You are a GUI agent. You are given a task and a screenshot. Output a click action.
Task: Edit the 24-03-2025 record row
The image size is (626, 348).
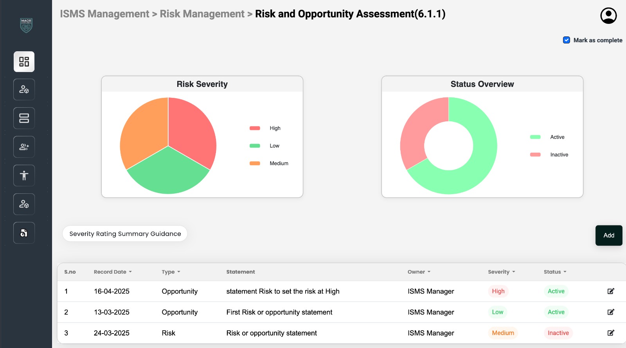coord(611,333)
